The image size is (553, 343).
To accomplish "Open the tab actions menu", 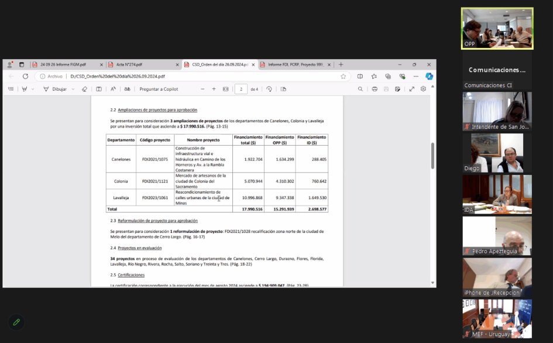I will [x=22, y=64].
